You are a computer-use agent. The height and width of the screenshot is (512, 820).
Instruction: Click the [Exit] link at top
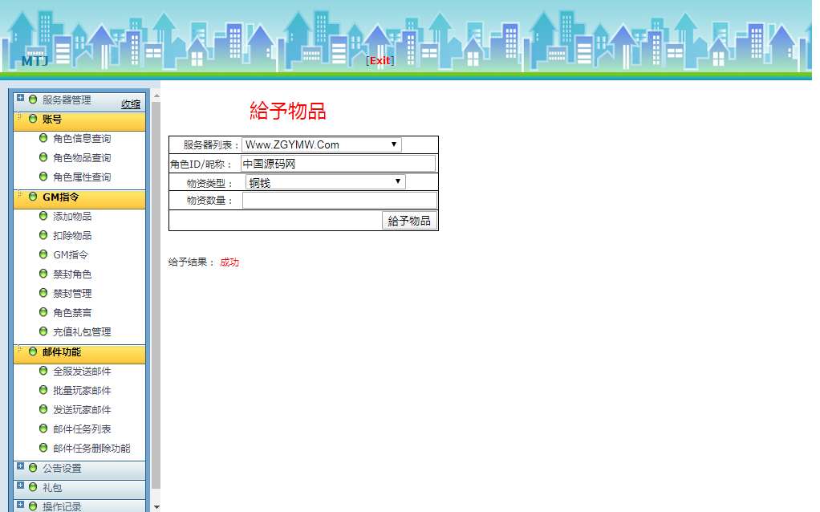378,60
